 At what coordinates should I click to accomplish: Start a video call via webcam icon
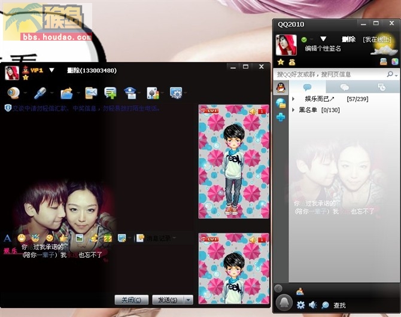(x=13, y=93)
